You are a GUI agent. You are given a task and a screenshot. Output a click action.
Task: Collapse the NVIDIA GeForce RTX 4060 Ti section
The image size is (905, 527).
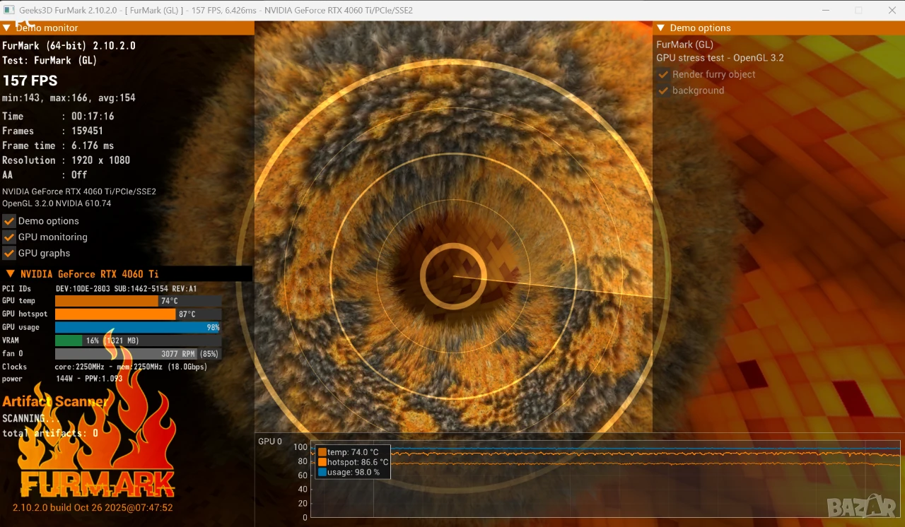click(x=11, y=273)
